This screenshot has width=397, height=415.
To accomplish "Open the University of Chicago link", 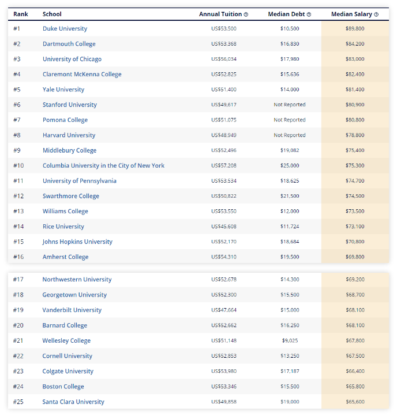I will (x=72, y=59).
